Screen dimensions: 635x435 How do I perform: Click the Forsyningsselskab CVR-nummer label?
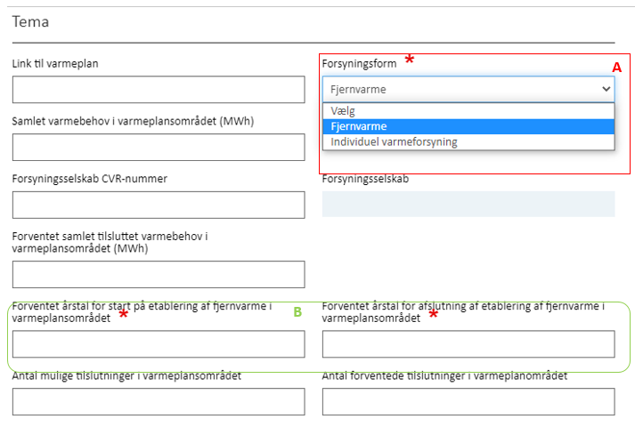(x=89, y=179)
